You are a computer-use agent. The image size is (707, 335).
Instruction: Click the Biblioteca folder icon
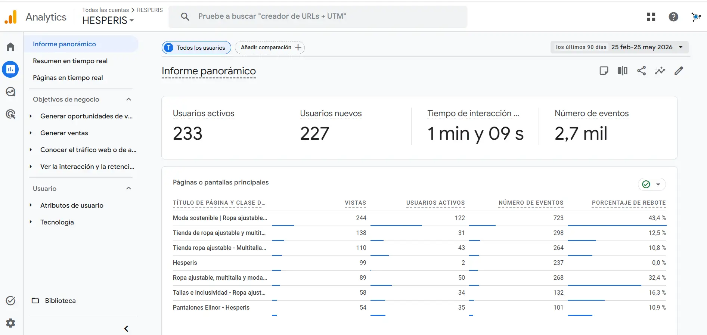pyautogui.click(x=35, y=301)
